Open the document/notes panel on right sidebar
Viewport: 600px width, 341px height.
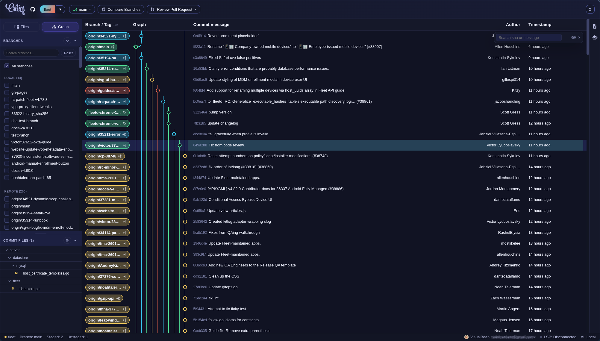[595, 26]
